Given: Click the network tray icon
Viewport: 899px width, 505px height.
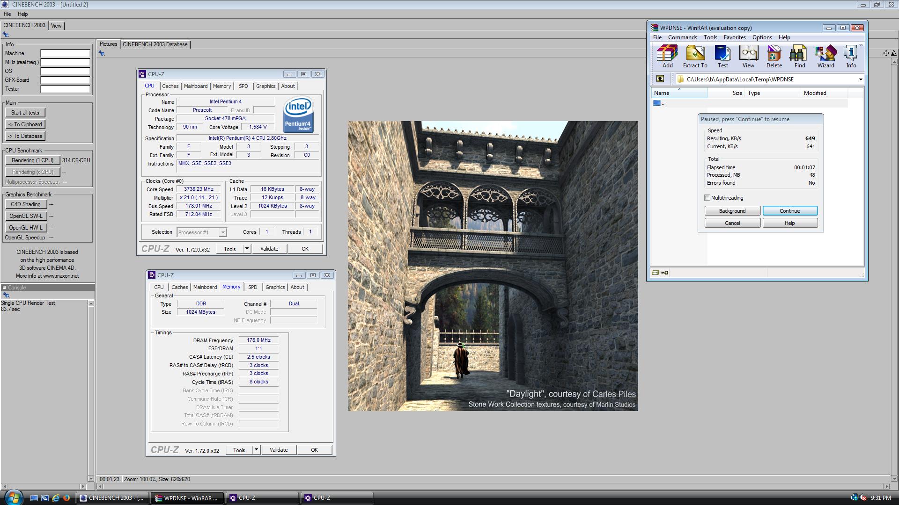Looking at the screenshot, I should coord(854,498).
